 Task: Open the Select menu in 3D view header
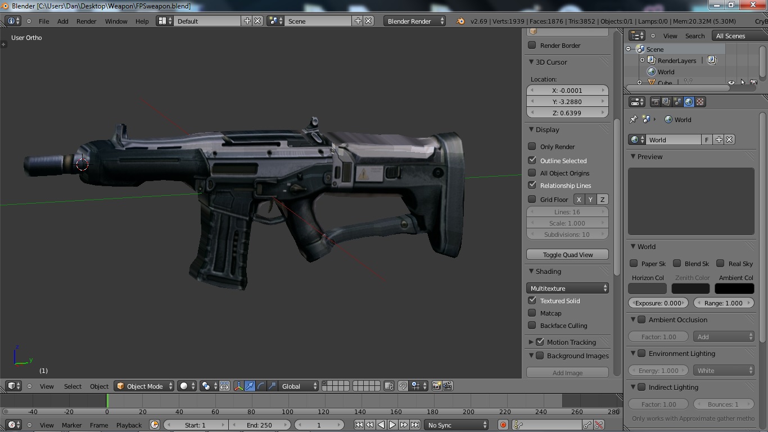coord(73,386)
